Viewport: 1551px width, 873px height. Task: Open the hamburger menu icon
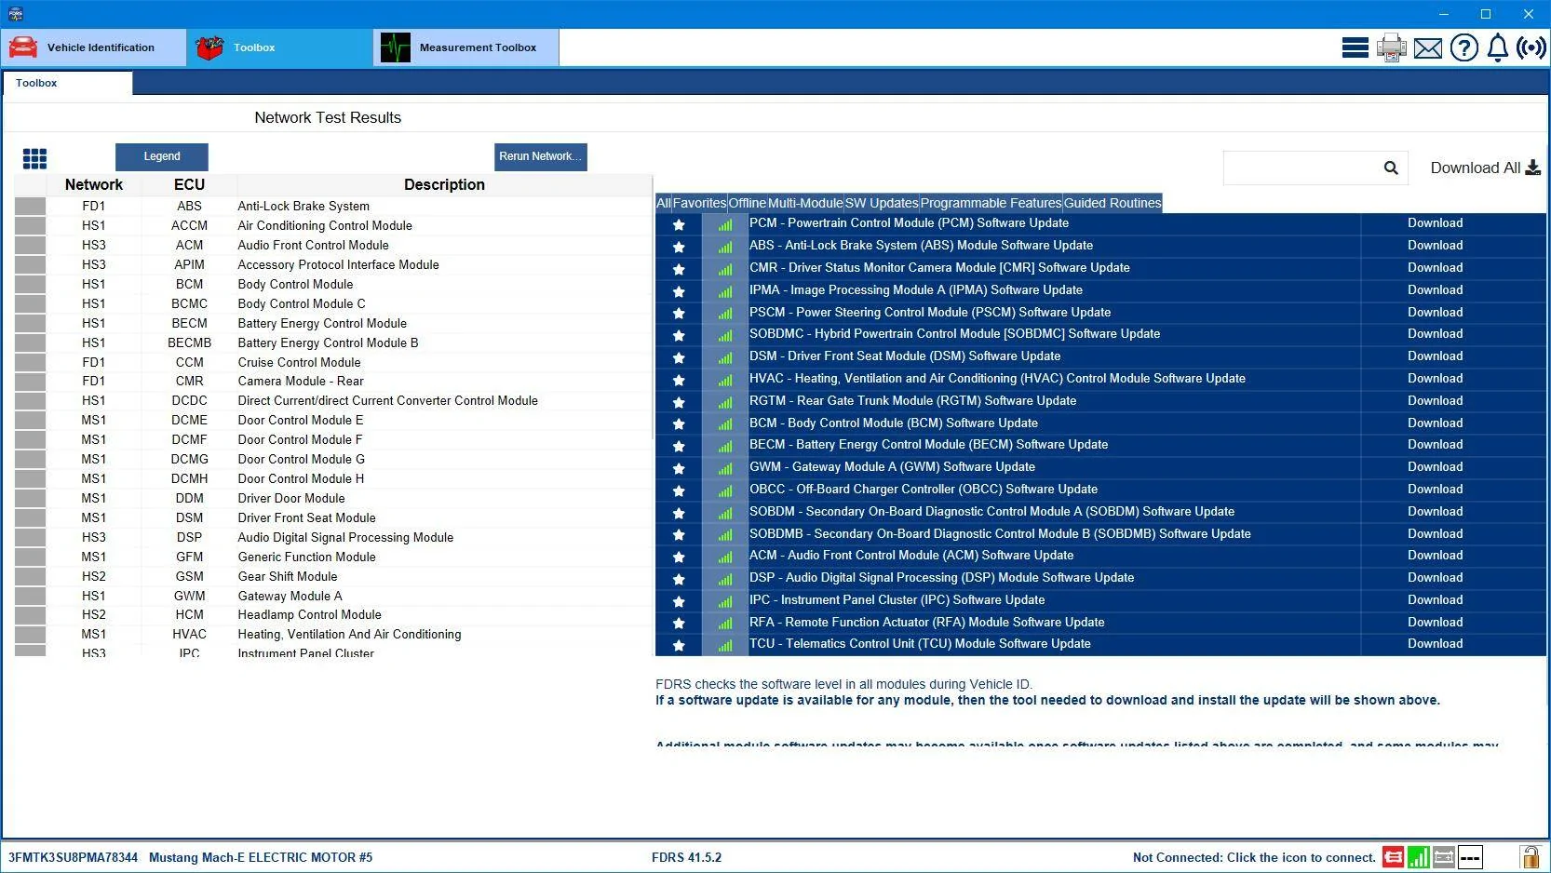(1355, 47)
